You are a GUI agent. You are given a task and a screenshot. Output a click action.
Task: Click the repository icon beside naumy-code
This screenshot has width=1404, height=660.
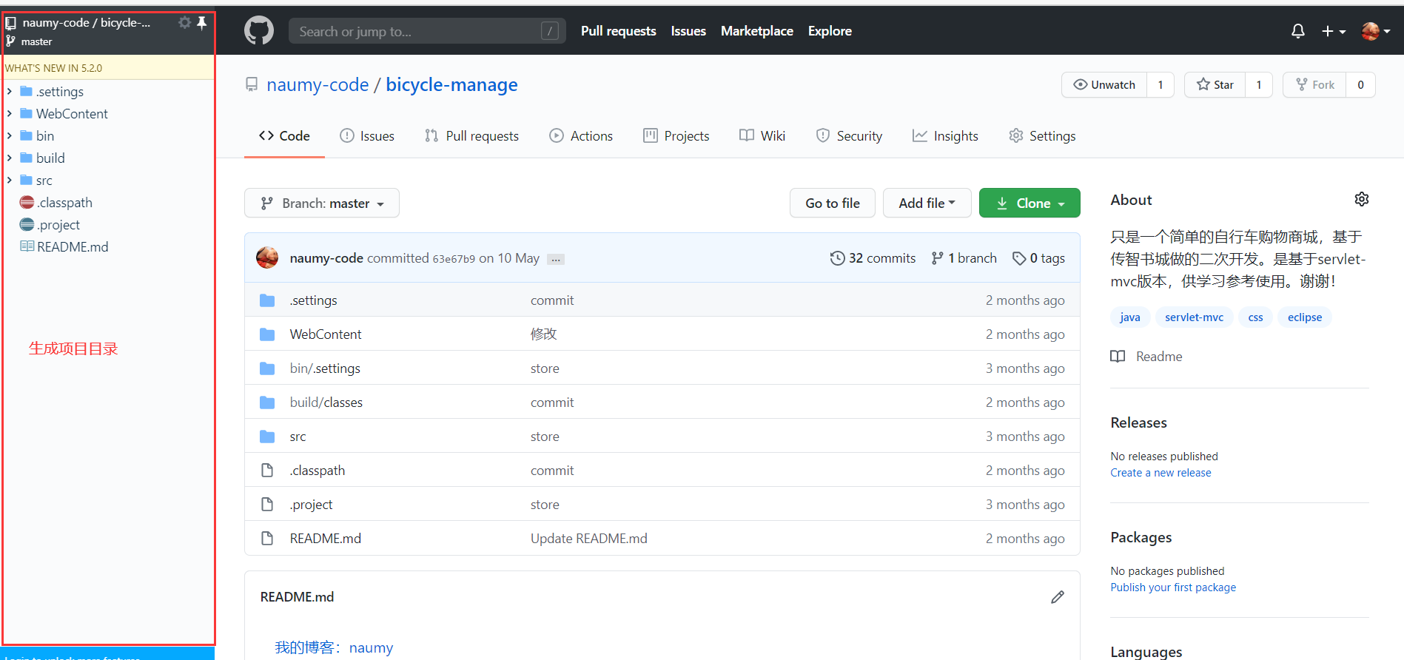[x=252, y=85]
